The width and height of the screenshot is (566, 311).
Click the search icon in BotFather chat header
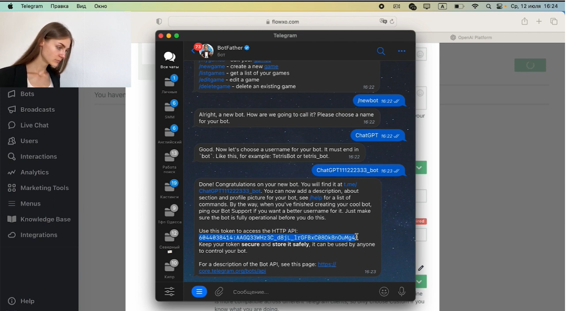point(381,51)
